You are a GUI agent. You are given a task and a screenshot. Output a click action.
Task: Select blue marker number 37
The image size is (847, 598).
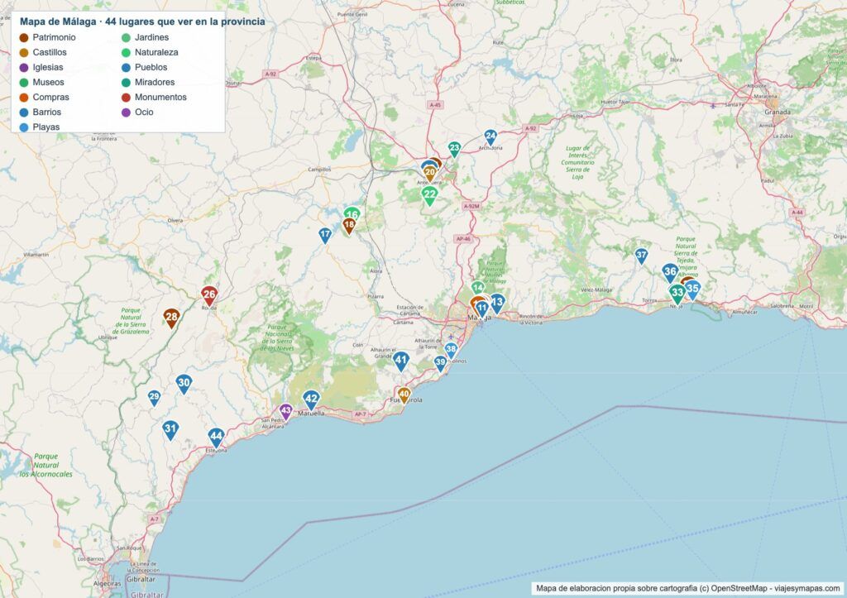641,256
